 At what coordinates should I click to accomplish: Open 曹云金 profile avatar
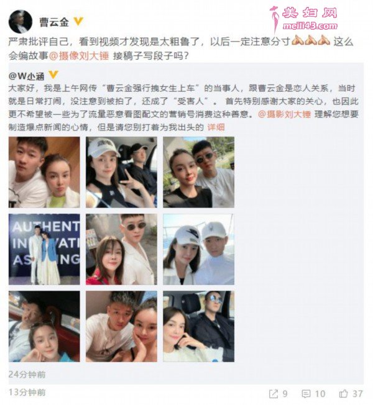click(x=21, y=22)
